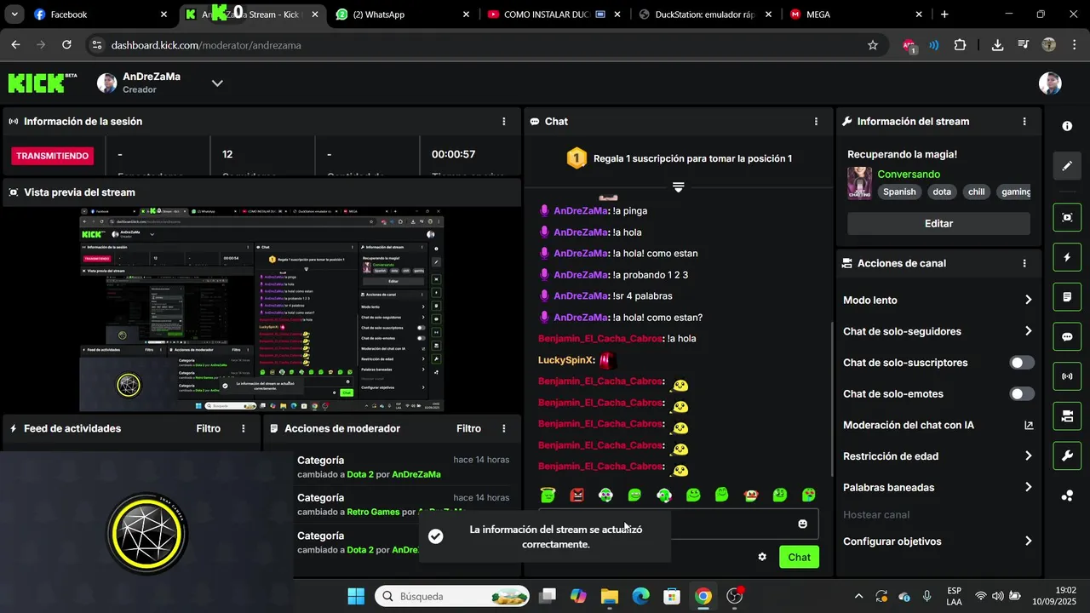The height and width of the screenshot is (613, 1090).
Task: Expand Modo lento settings
Action: (1028, 300)
